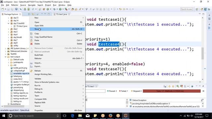
Task: Select Properties in the context menu
Action: point(57,110)
